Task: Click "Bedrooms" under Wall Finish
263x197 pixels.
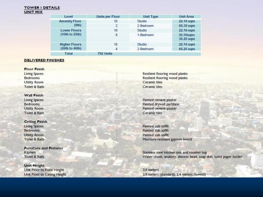Action: (32, 104)
